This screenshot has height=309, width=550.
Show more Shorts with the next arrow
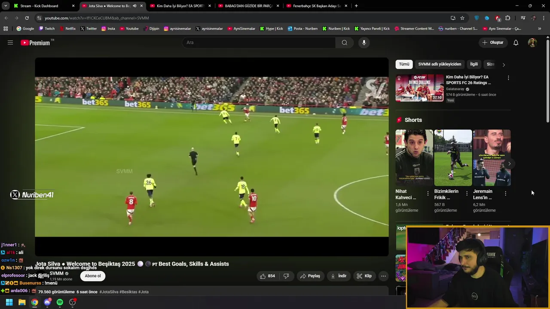(x=509, y=164)
